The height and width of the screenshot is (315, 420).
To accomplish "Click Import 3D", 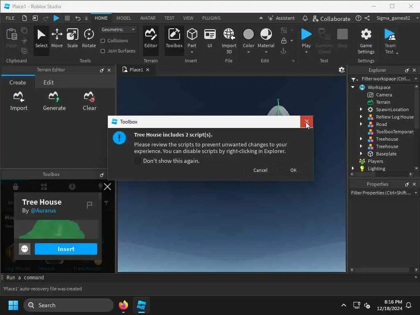I will point(229,41).
